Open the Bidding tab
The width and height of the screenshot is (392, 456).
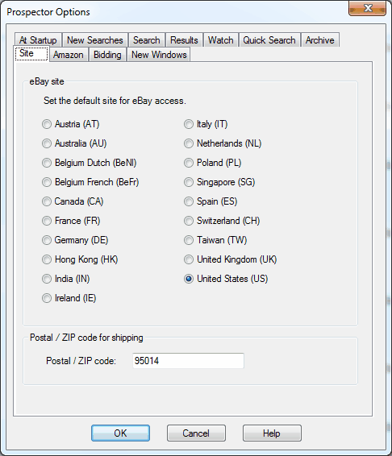(107, 55)
